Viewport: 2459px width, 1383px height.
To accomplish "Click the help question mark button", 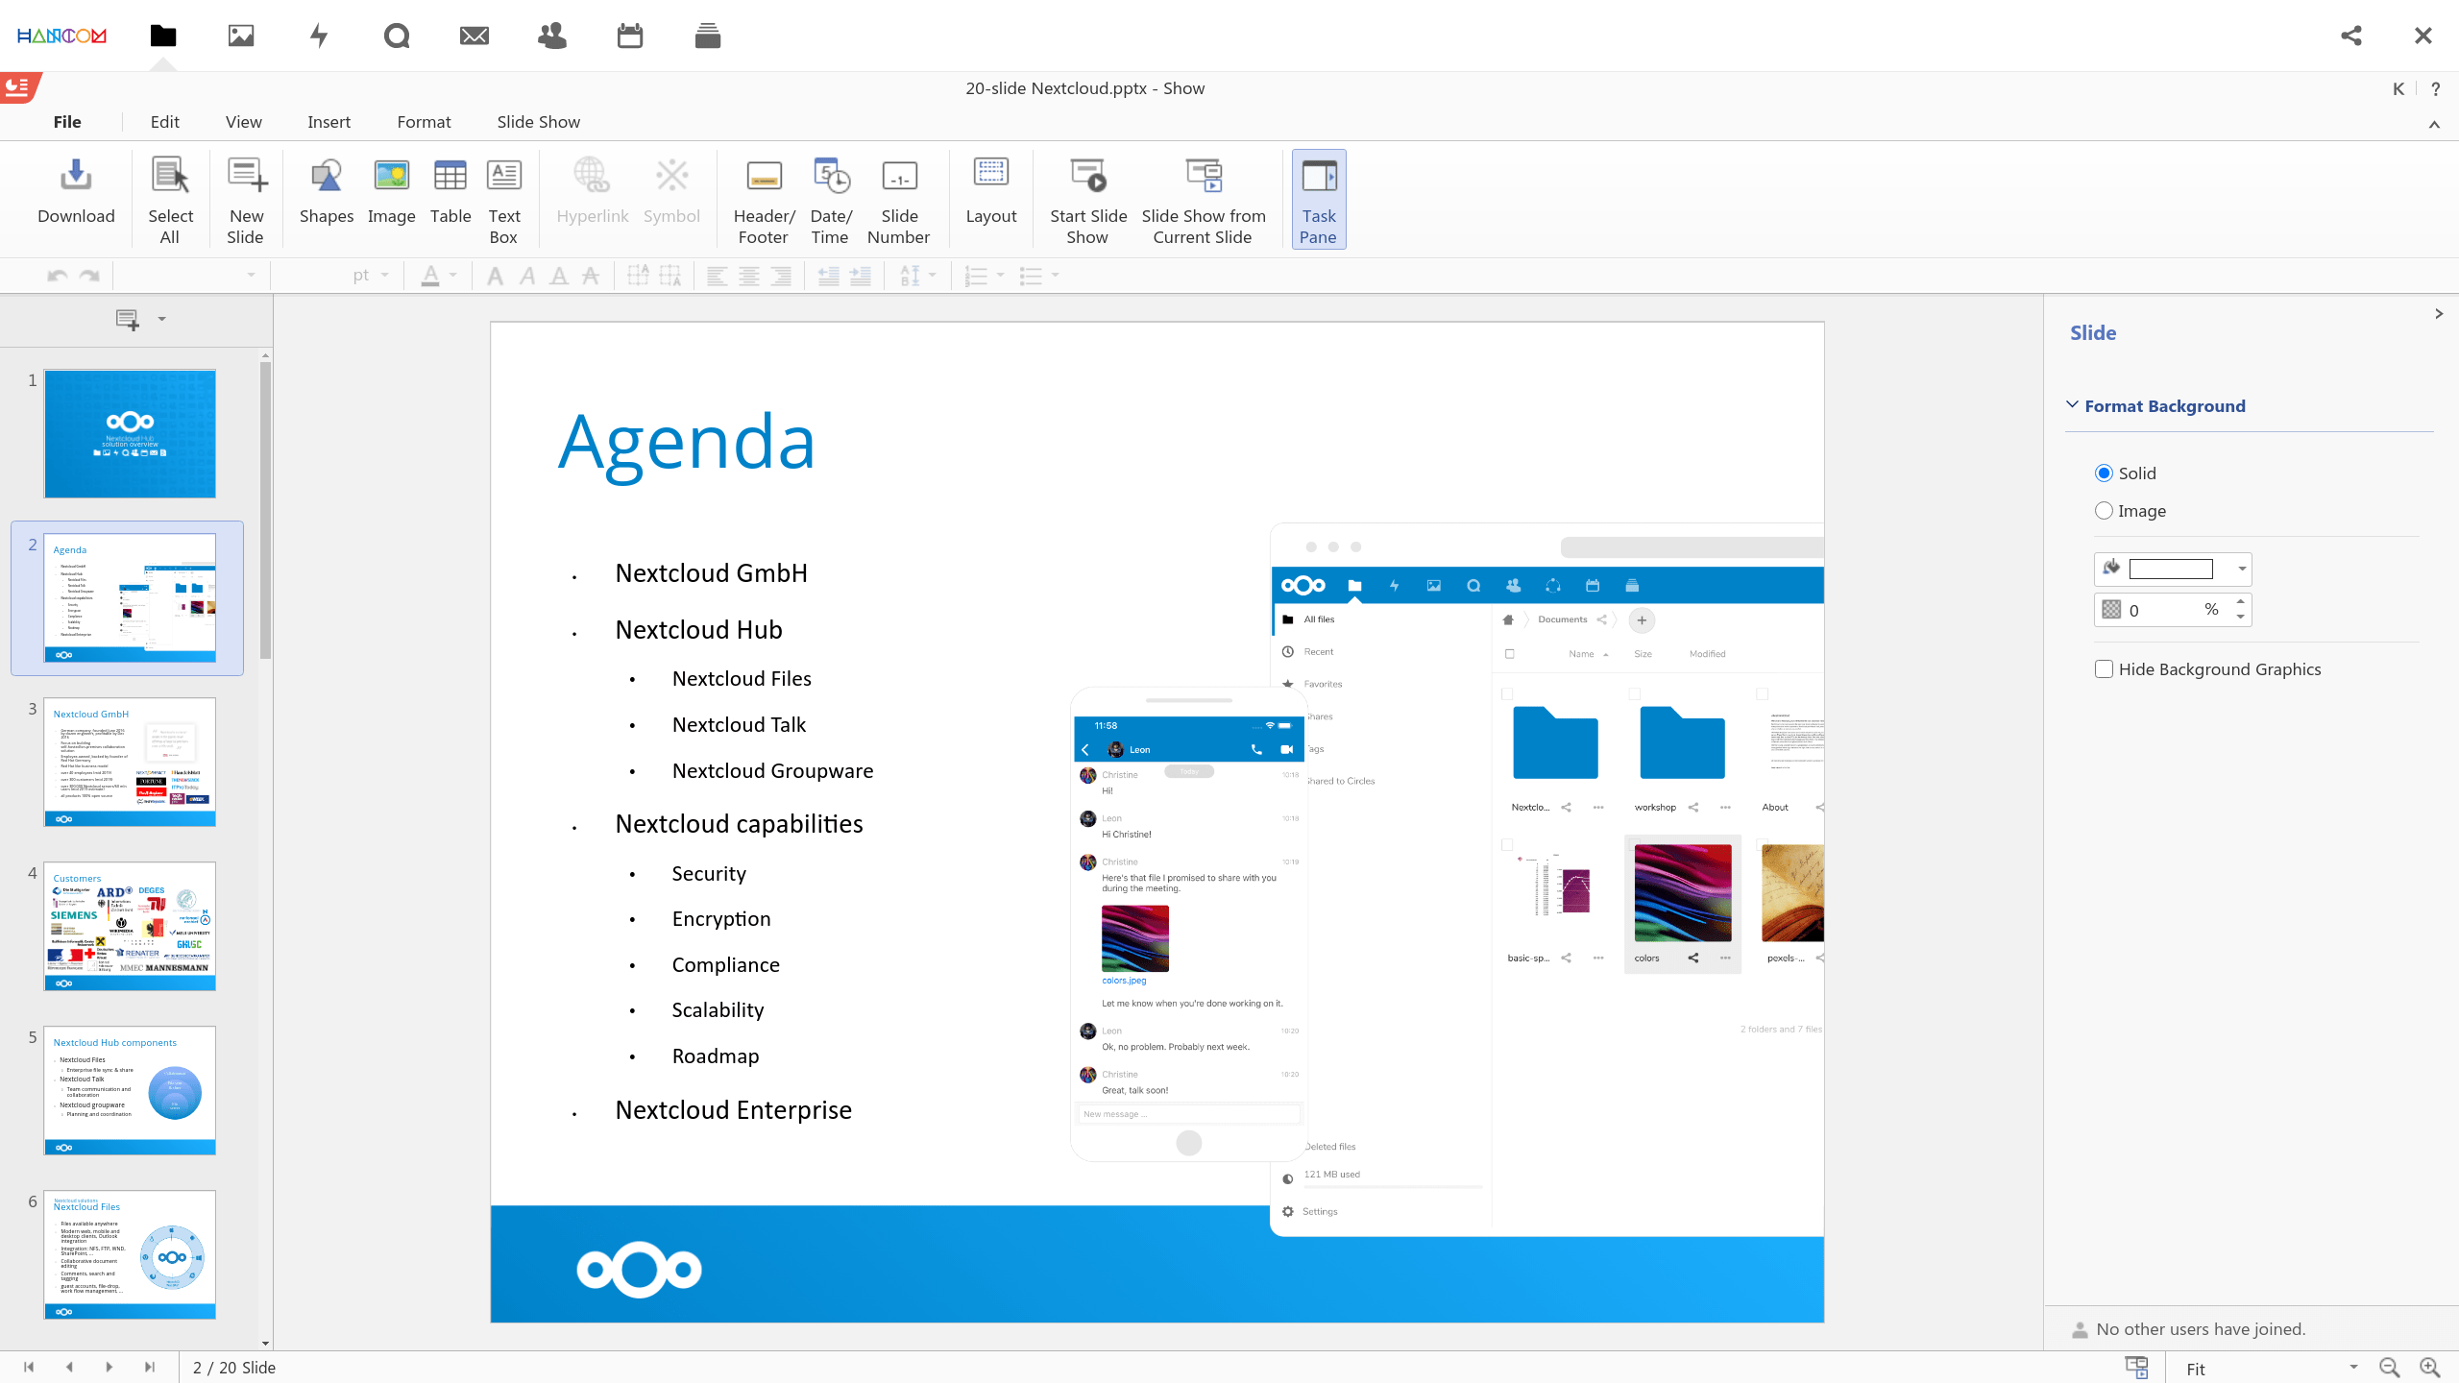I will tap(2435, 88).
